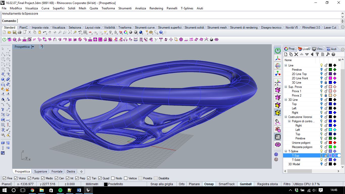Click magenta color swatch of 2D Line Front layer
The image size is (345, 194).
pos(330,78)
